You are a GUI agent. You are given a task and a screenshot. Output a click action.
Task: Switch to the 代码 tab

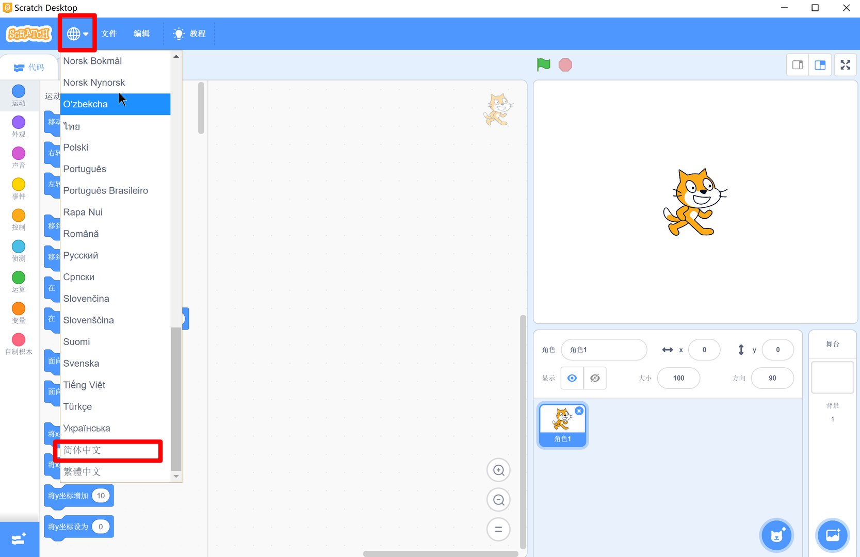point(29,67)
